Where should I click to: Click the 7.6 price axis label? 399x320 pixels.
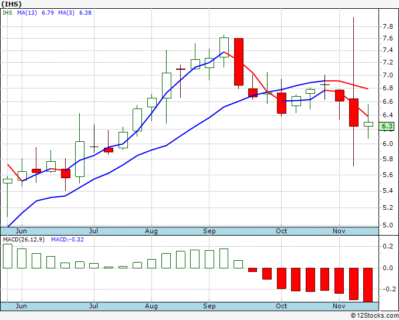(x=387, y=38)
